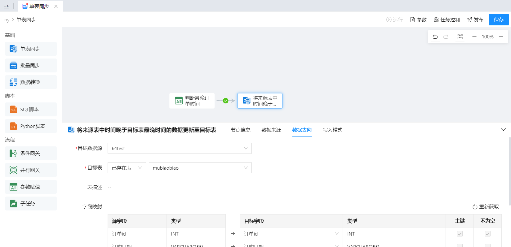Click the blue 保存 button
This screenshot has height=247, width=511.
pos(498,19)
